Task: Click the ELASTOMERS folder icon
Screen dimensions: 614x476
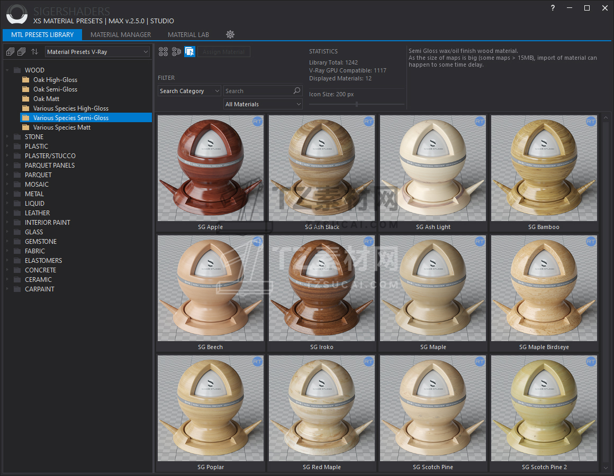Action: pos(17,261)
